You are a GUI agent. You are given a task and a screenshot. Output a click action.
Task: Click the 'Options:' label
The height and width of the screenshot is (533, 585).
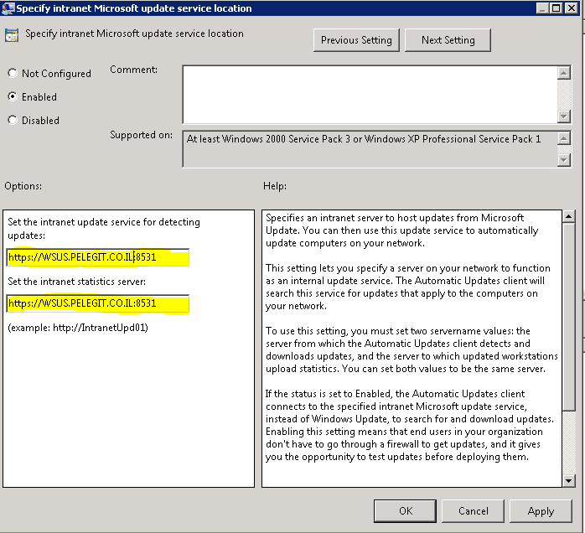point(23,186)
